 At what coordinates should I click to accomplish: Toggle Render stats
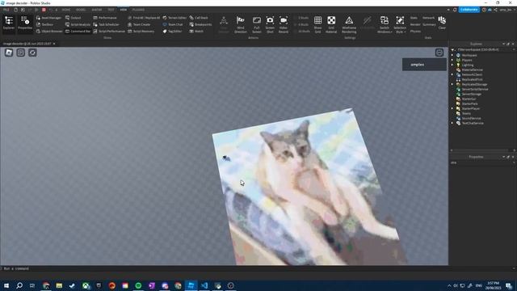click(415, 24)
